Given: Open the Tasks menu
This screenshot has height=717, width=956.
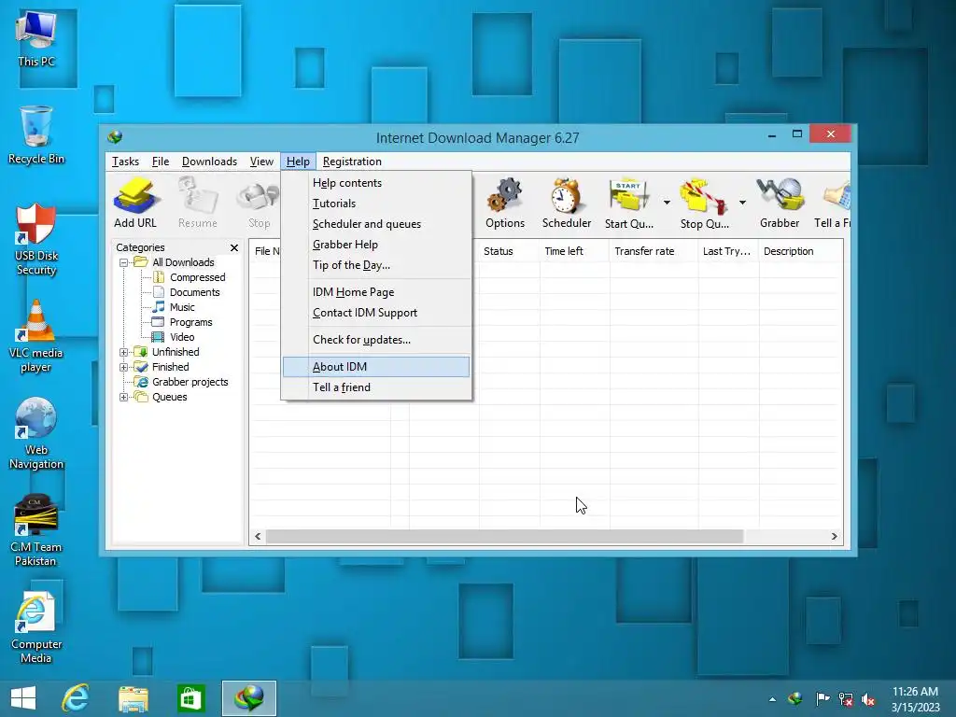Looking at the screenshot, I should coord(125,162).
